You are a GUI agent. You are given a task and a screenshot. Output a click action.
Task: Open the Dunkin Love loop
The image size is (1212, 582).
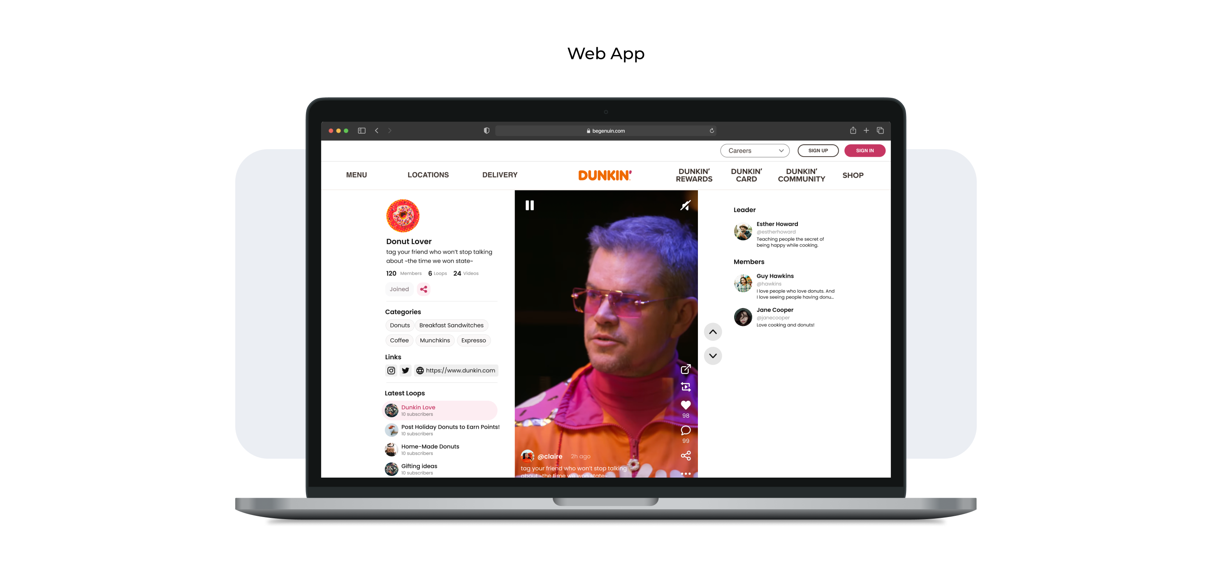440,411
